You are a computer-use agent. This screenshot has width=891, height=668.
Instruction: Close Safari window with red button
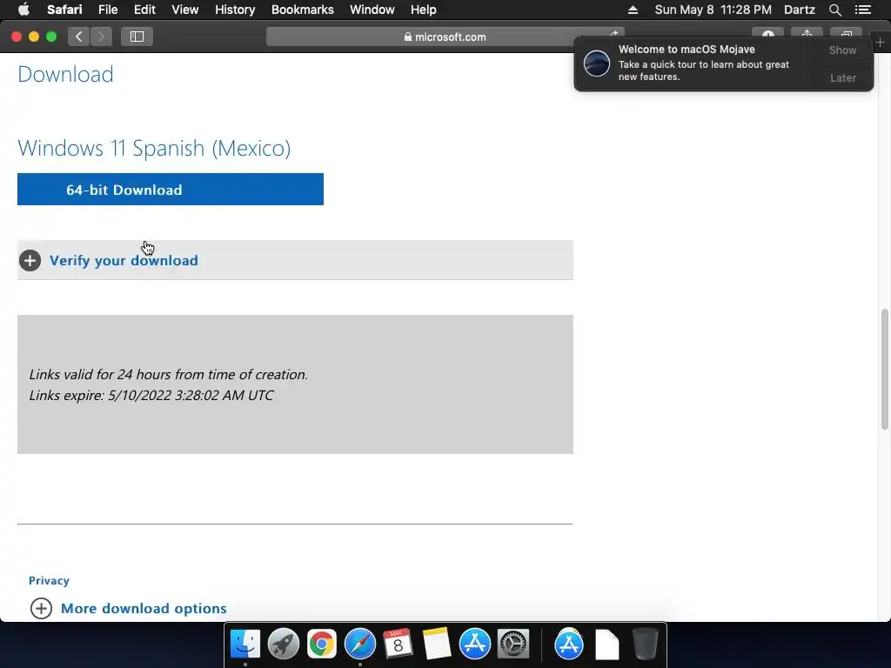coord(17,37)
